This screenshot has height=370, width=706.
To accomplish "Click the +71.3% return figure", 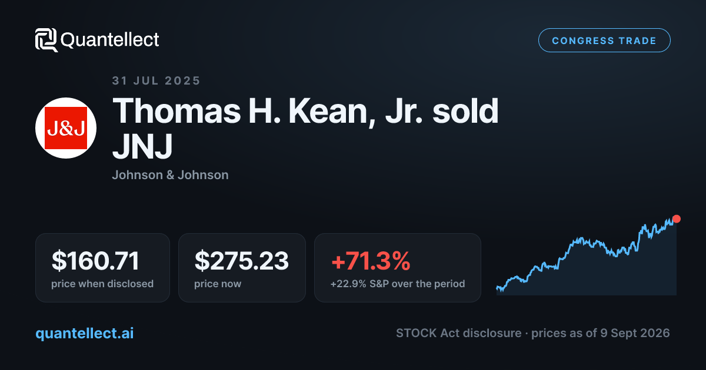I will [370, 261].
